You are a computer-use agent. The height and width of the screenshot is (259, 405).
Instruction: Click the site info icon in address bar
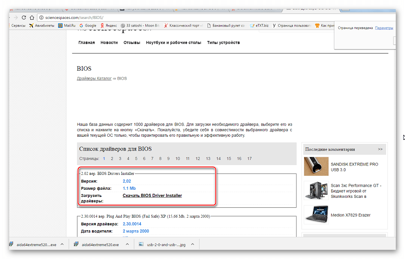(40, 18)
